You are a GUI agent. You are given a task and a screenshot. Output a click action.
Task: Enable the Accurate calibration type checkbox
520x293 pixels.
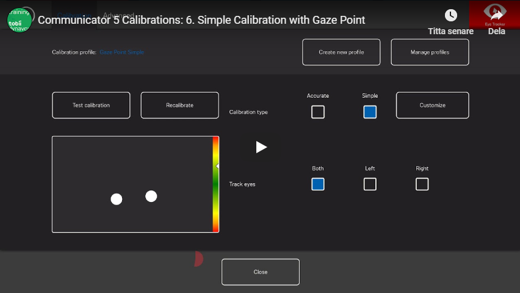317,112
